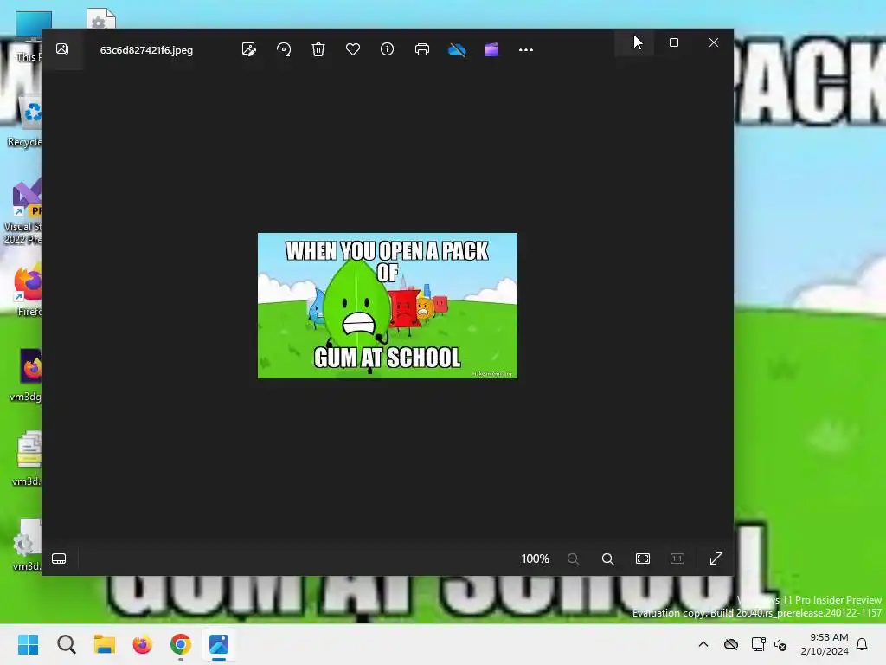Enter full screen with the expand arrows
The height and width of the screenshot is (665, 886).
[x=716, y=558]
